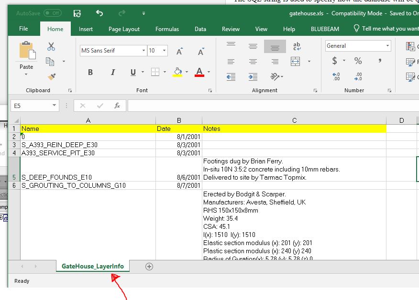Open the BLUEBEAM tab
The image size is (419, 300).
pyautogui.click(x=325, y=29)
